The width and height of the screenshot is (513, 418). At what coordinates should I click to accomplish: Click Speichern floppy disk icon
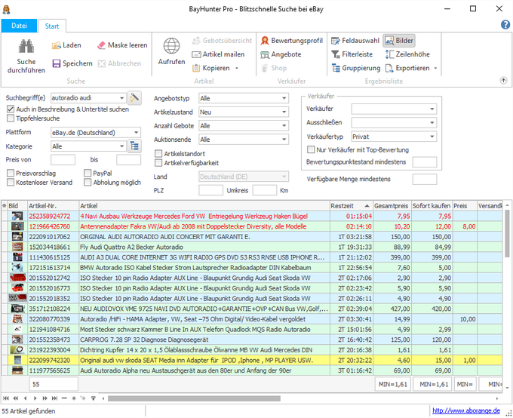click(x=57, y=63)
